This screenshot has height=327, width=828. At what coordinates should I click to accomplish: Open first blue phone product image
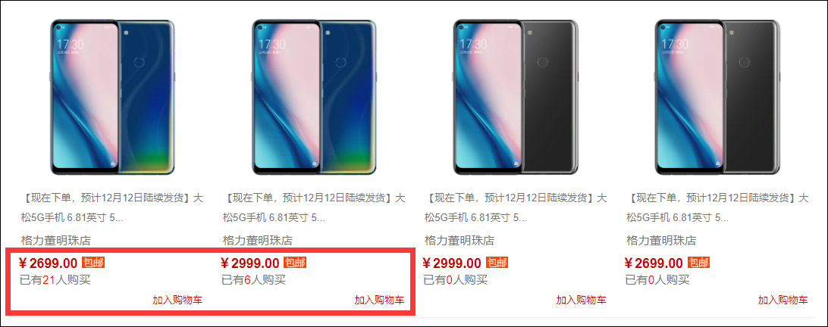click(x=112, y=97)
